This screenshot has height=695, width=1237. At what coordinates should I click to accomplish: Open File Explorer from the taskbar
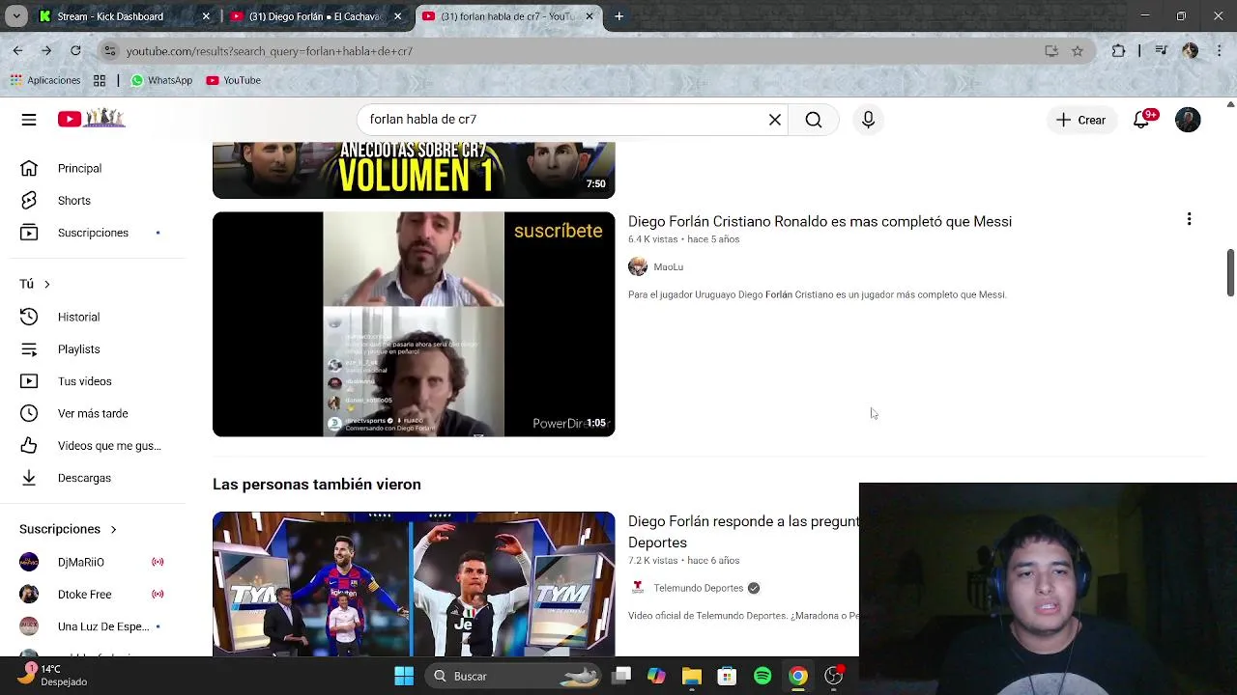(x=692, y=676)
